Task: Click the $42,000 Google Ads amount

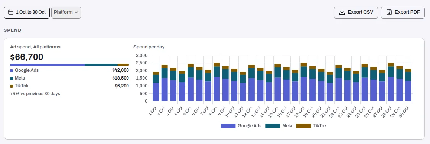Action: [120, 70]
